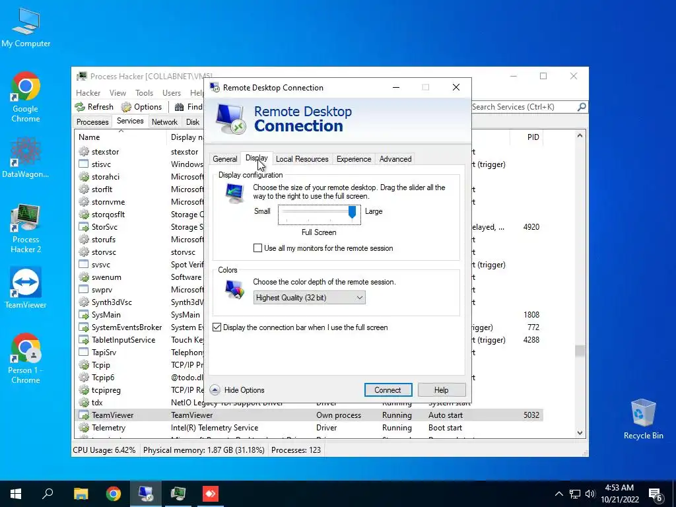Select the SystemEventsBroker service row
This screenshot has height=507, width=676.
point(139,327)
